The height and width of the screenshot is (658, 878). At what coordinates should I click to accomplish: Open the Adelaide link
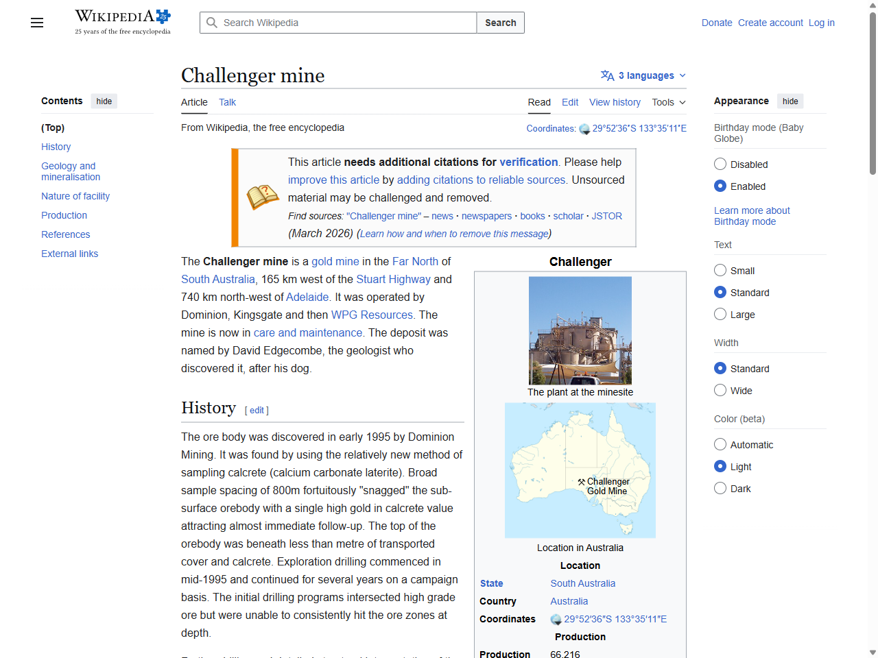click(x=307, y=297)
